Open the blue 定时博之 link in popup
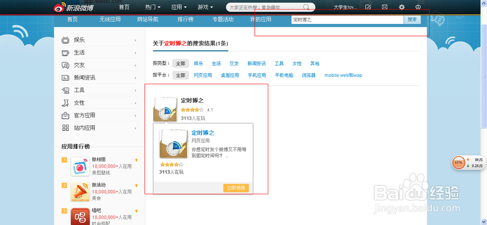 pos(203,132)
